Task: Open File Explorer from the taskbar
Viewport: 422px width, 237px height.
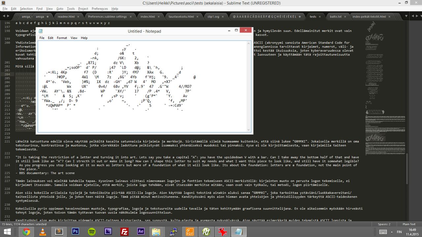Action: (x=157, y=231)
